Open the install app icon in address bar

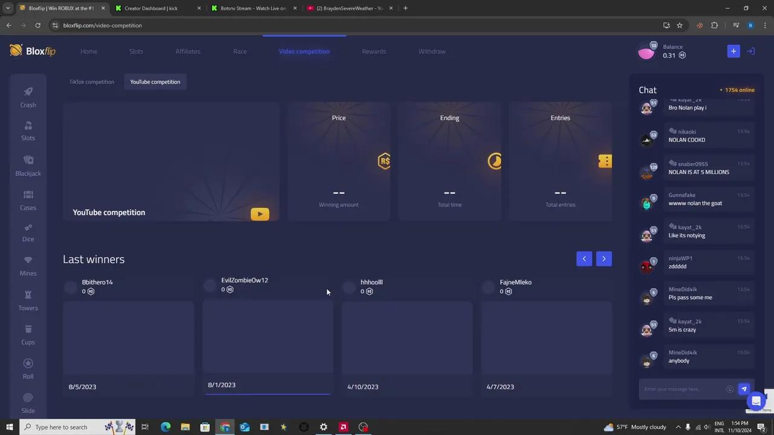pos(666,25)
